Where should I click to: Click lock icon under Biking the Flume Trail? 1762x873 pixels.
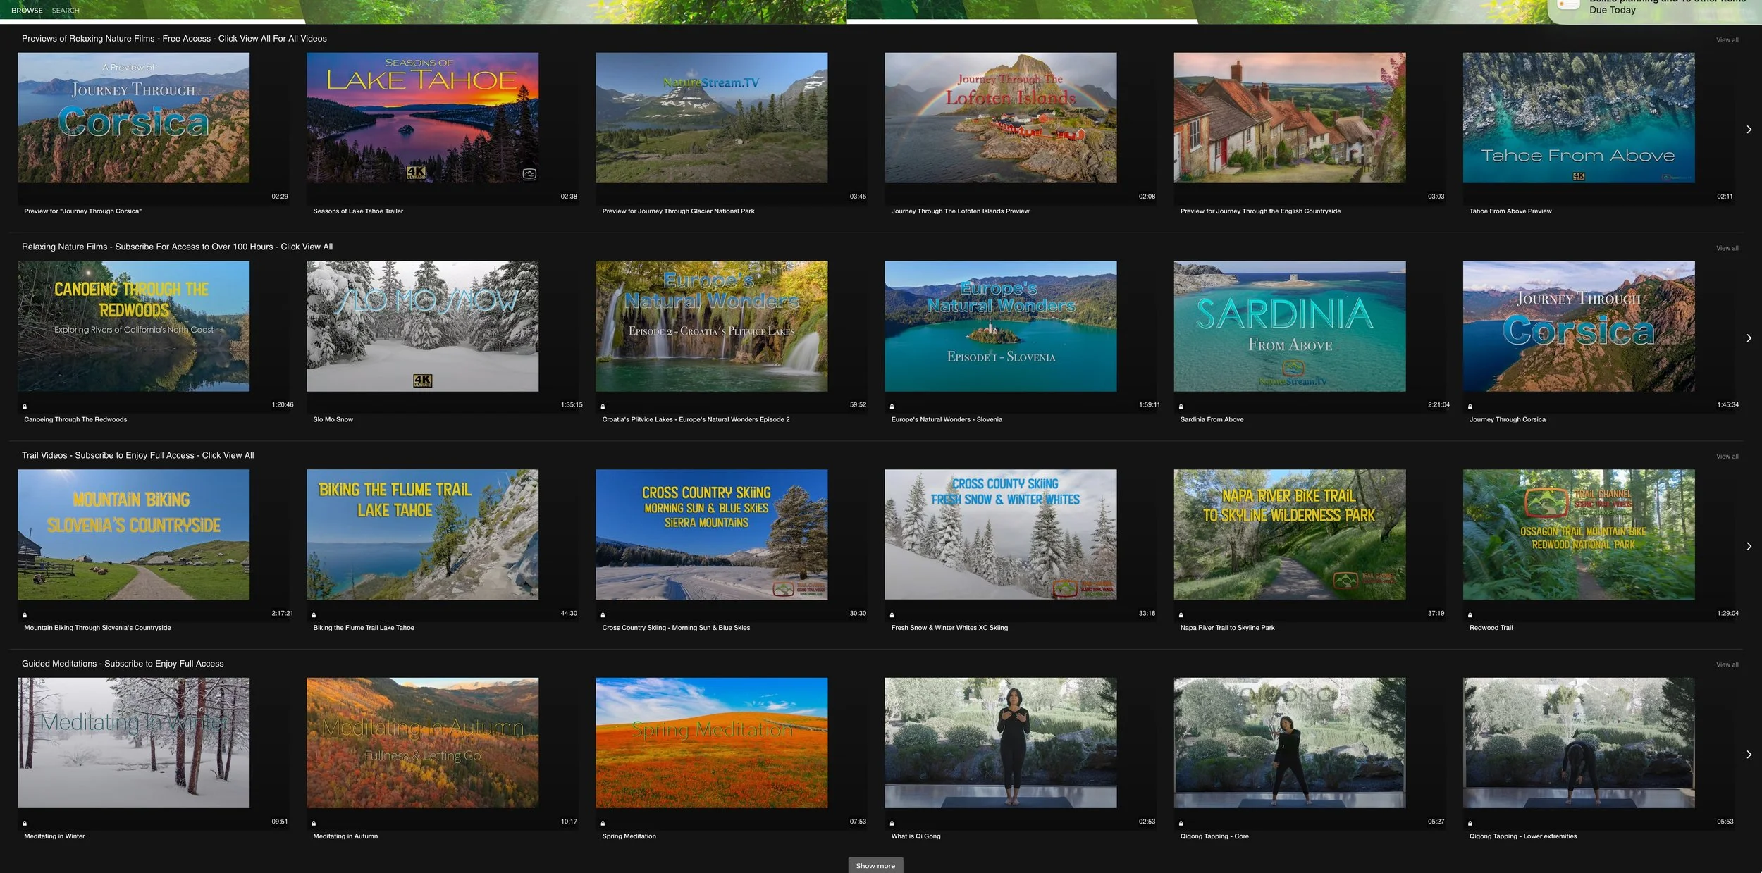point(314,615)
